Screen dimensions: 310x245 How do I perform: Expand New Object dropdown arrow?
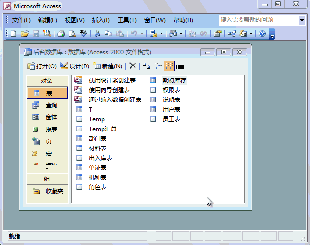tap(251, 34)
